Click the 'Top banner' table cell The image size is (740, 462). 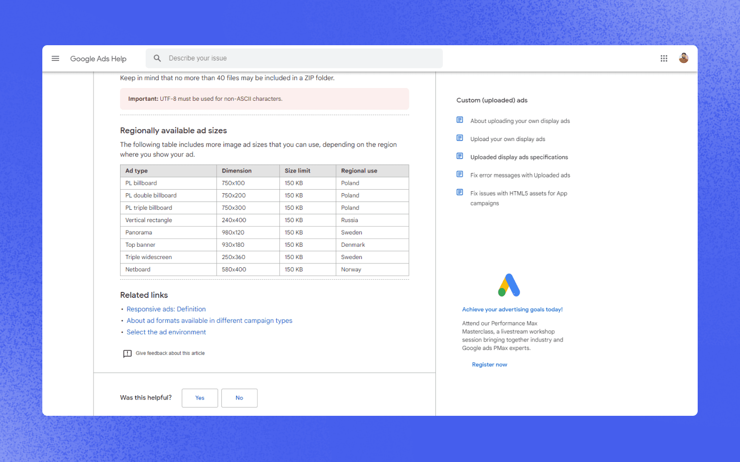click(x=168, y=245)
